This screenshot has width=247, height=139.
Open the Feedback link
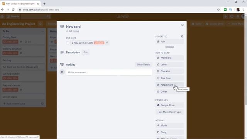tap(169, 47)
